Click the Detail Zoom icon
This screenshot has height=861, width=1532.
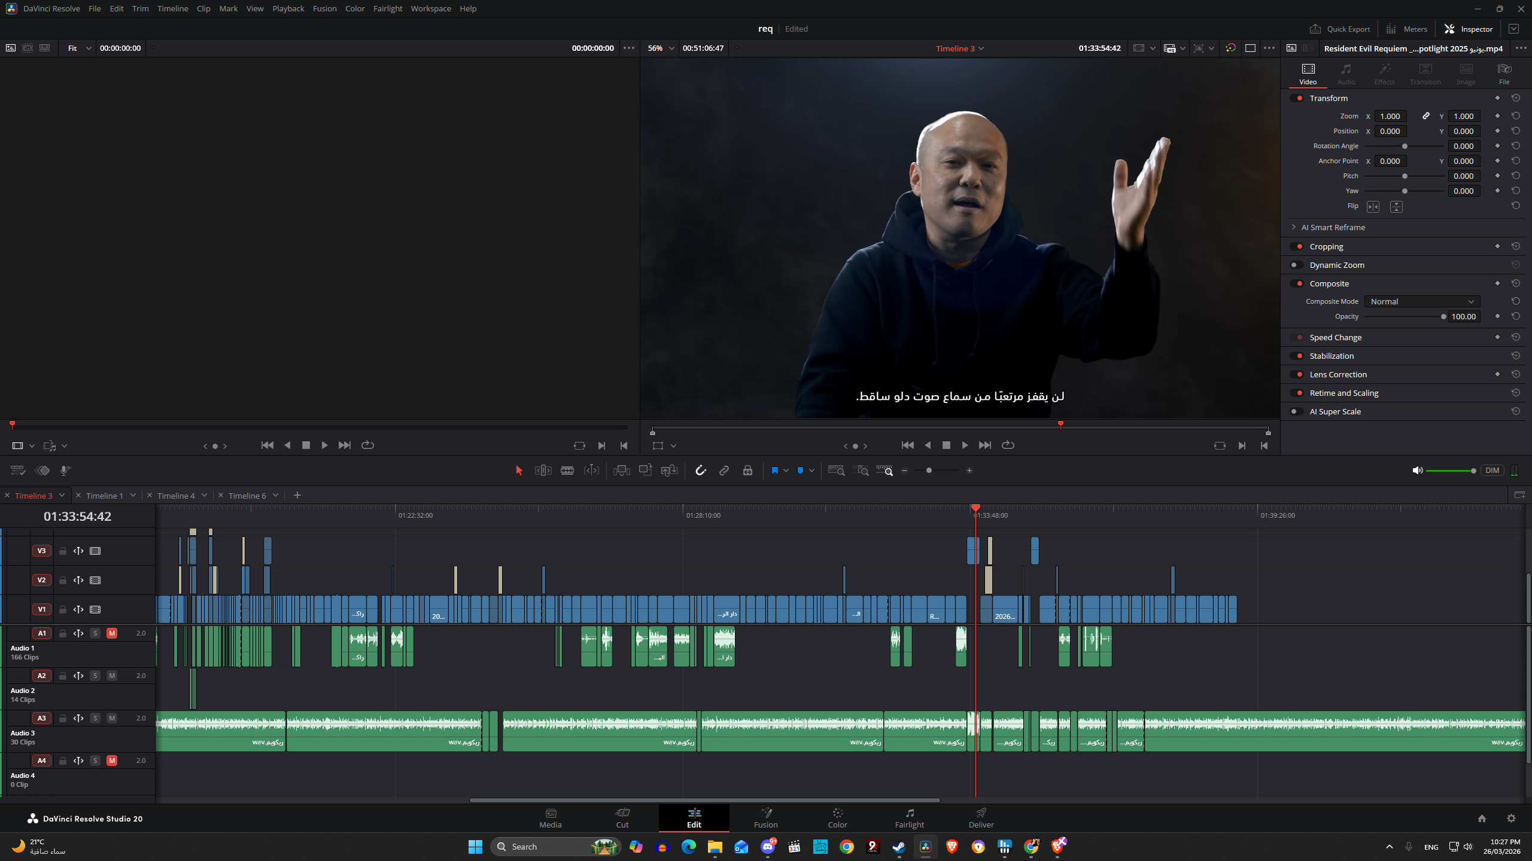(861, 471)
